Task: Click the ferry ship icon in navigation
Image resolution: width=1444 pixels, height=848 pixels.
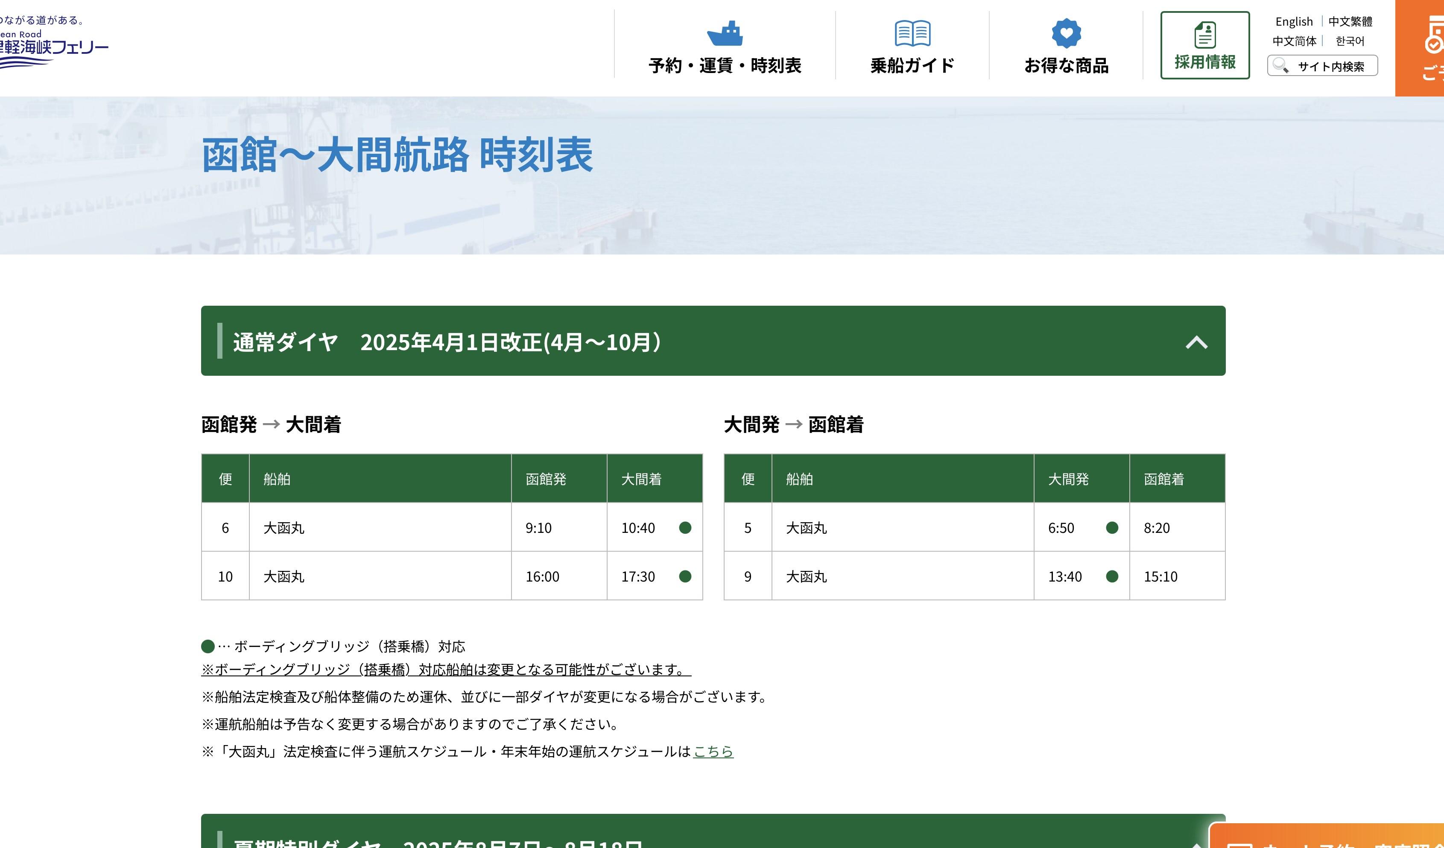Action: click(725, 34)
